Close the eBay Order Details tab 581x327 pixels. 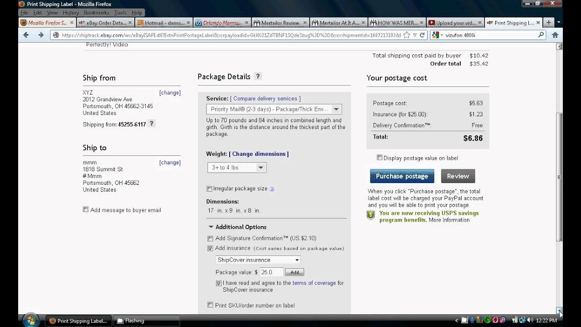130,23
